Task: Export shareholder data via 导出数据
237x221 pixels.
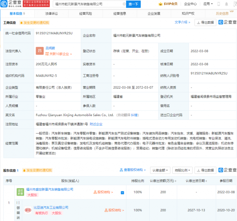Action: pos(205,170)
